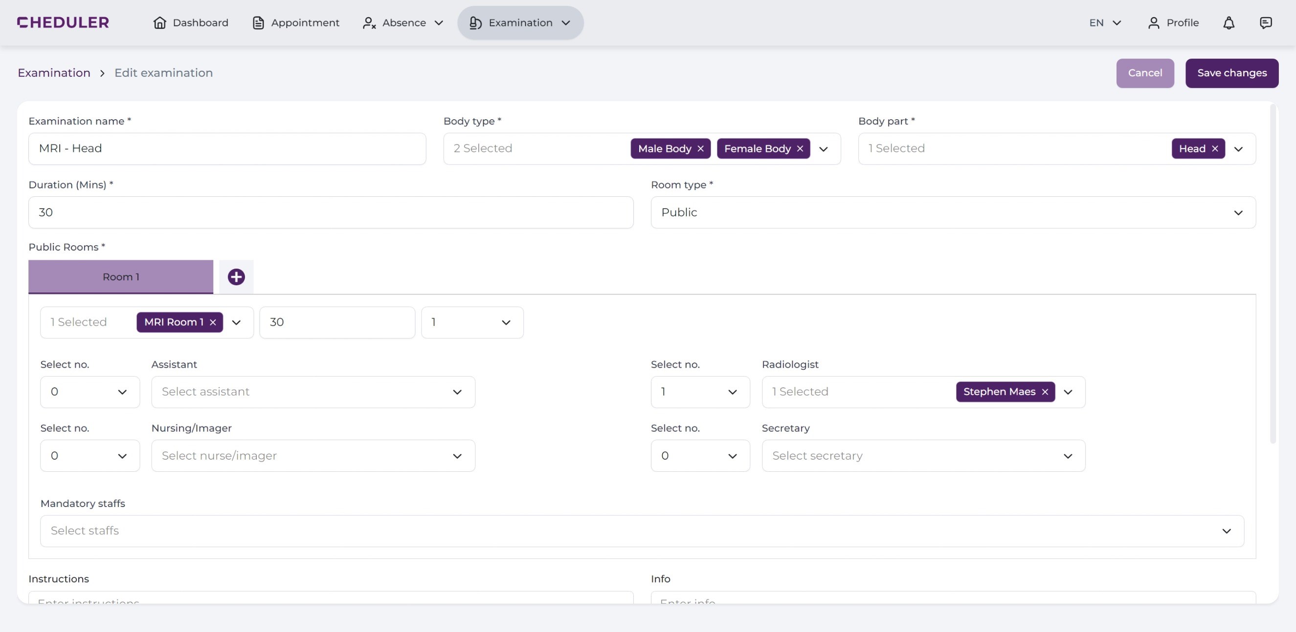Image resolution: width=1296 pixels, height=632 pixels.
Task: Expand the Select secretary dropdown
Action: coord(923,456)
